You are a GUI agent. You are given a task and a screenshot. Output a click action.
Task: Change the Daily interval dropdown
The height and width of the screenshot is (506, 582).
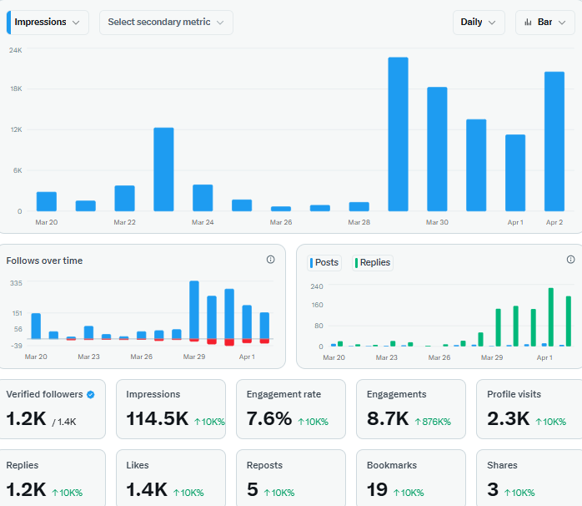[479, 23]
